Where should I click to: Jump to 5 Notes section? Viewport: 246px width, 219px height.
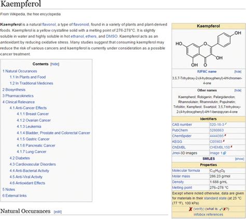(x=9, y=189)
